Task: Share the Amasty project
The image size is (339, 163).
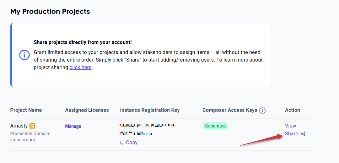Action: pyautogui.click(x=291, y=134)
